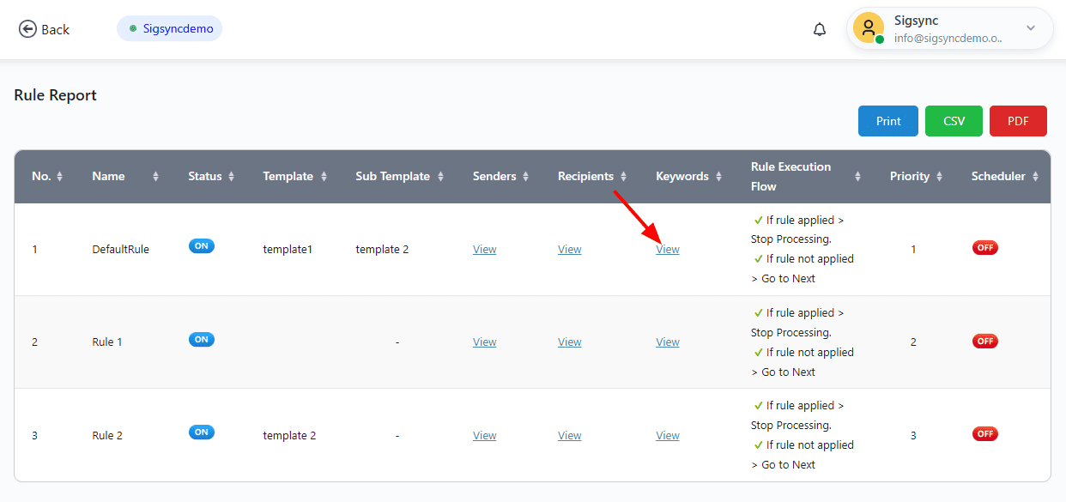
Task: Export report with CSV button
Action: (x=954, y=121)
